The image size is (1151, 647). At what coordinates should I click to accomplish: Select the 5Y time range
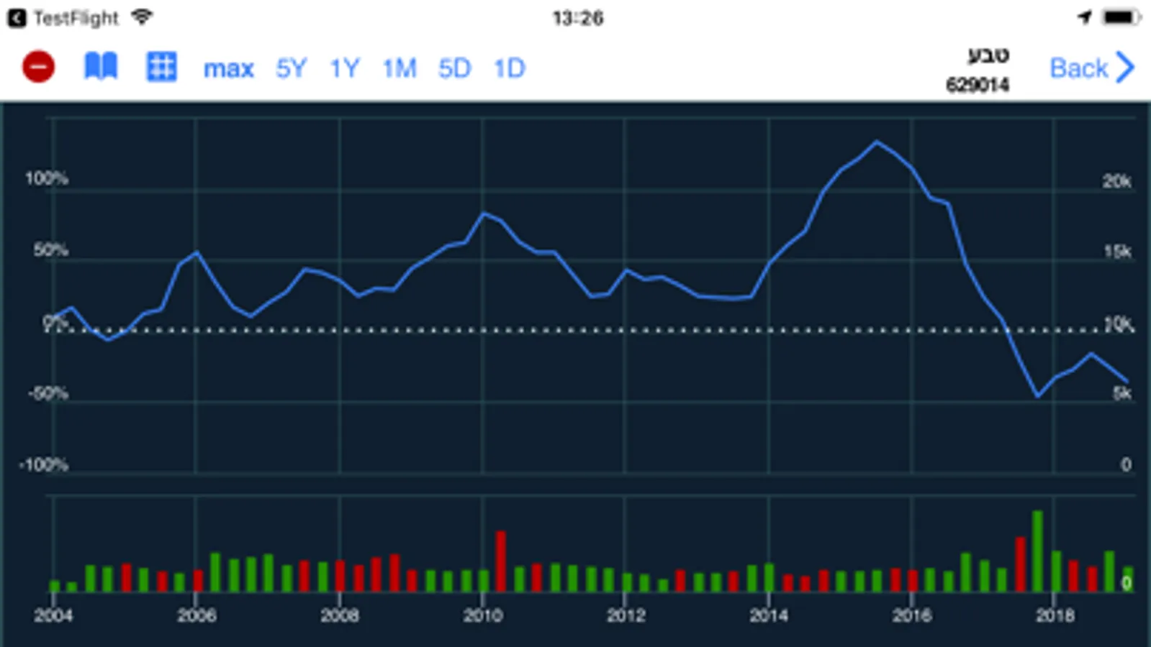[x=291, y=68]
